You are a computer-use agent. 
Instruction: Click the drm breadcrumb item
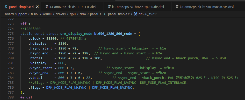[83, 14]
